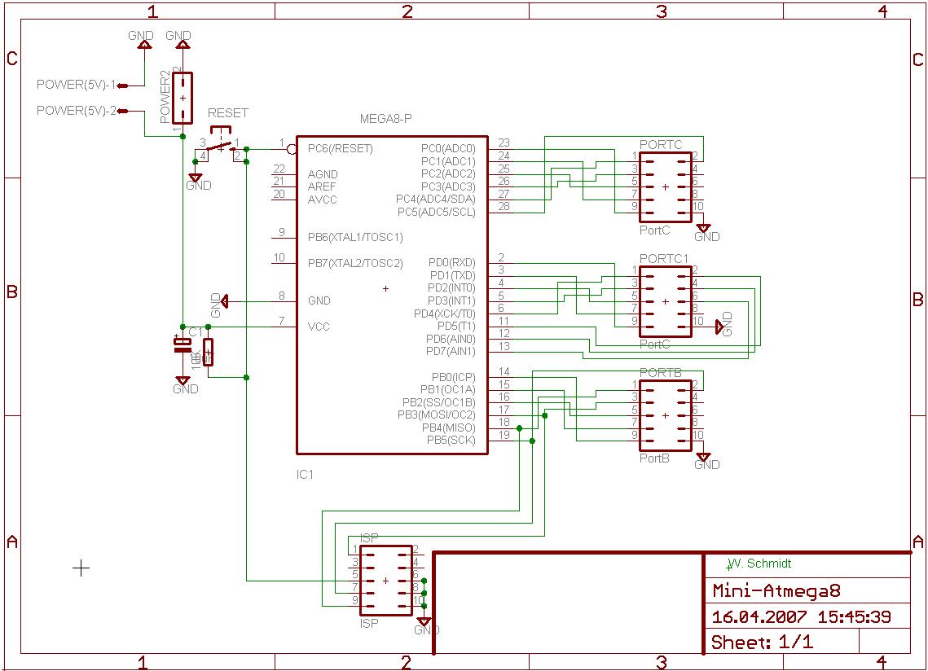Select the top PORTC header connector
This screenshot has width=928, height=671.
(x=665, y=186)
